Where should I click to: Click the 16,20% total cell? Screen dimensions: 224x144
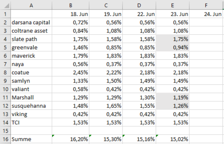[x=71, y=139]
